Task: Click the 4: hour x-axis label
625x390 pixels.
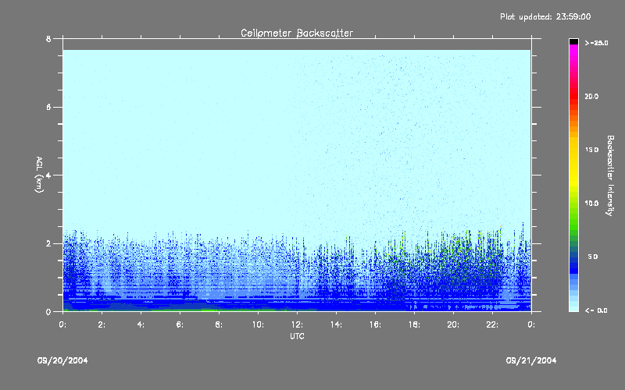Action: [x=141, y=324]
